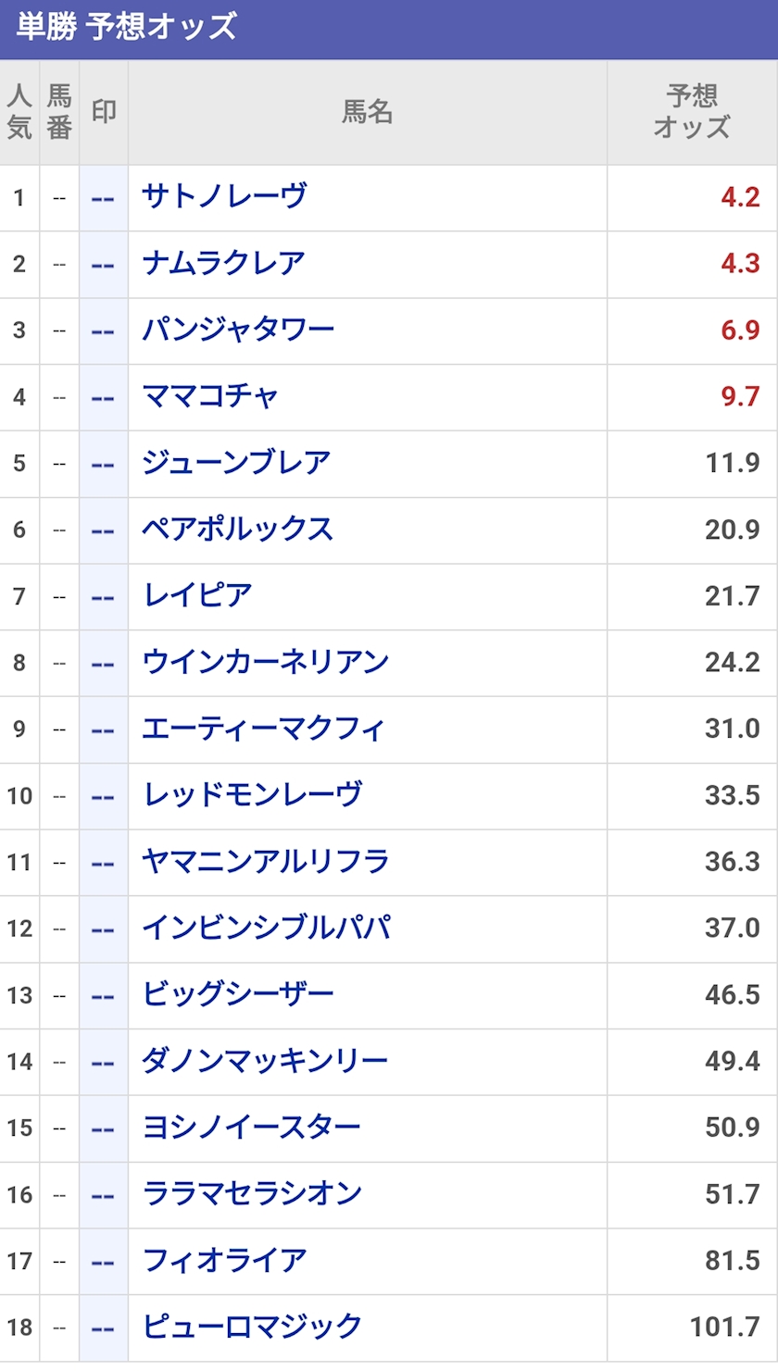Select horse パンジャタワー
This screenshot has height=1371, width=778.
(238, 330)
